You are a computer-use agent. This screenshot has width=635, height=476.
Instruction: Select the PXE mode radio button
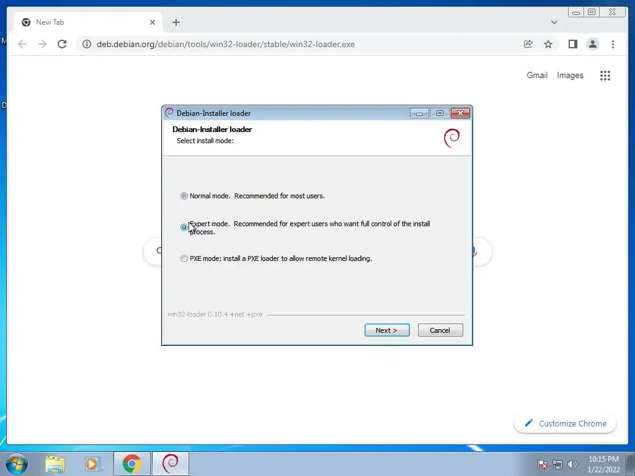coord(184,258)
